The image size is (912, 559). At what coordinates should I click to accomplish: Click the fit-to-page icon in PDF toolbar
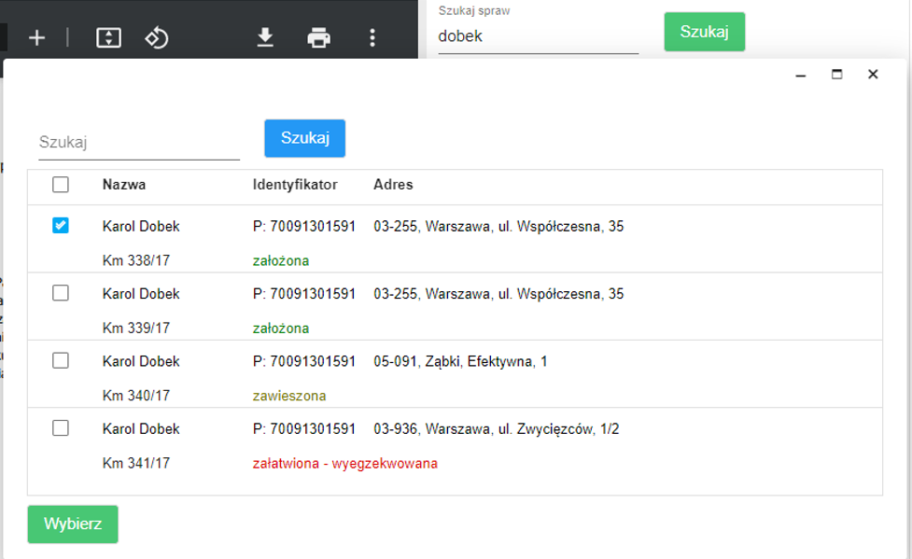tap(109, 38)
